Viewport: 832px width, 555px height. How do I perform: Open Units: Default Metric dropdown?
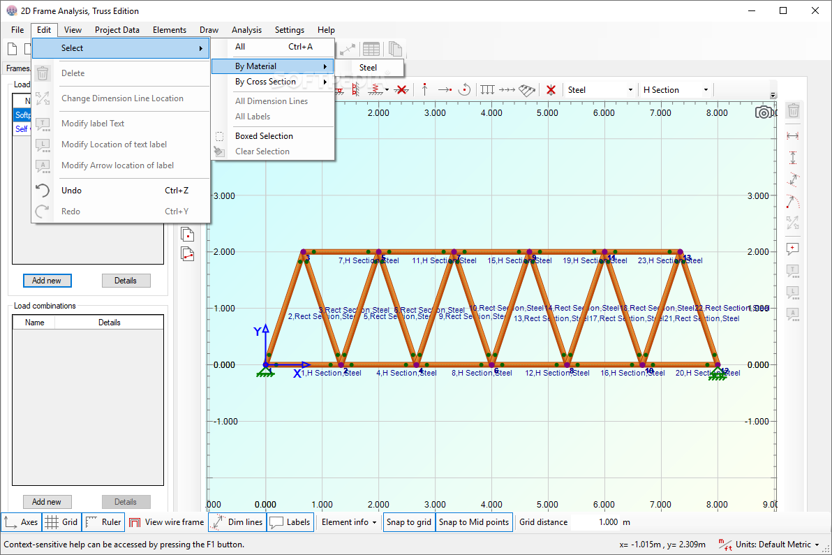coord(768,545)
